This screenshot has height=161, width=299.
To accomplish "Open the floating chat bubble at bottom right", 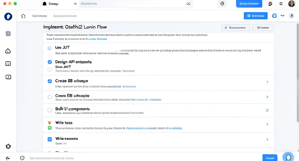I will pyautogui.click(x=288, y=157).
